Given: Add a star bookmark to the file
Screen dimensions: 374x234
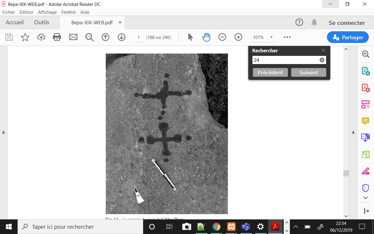Looking at the screenshot, I should (25, 37).
